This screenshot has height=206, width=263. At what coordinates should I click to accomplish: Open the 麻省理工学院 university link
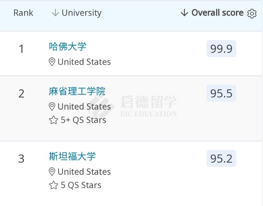[x=77, y=91]
